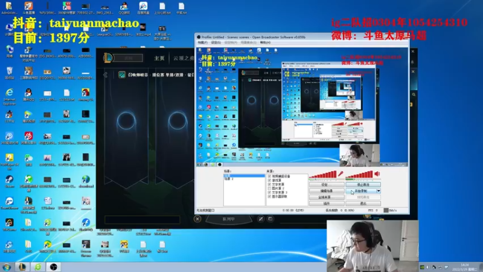
Task: Open the 斗鱼直播 desktop shortcut
Action: (x=28, y=8)
